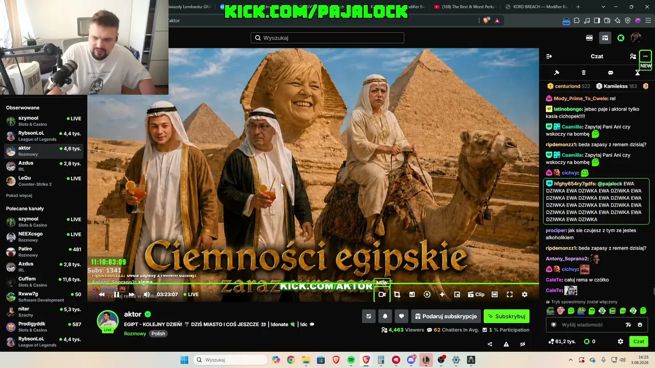Pause the stream with the pause button
The image size is (655, 368).
pos(116,294)
